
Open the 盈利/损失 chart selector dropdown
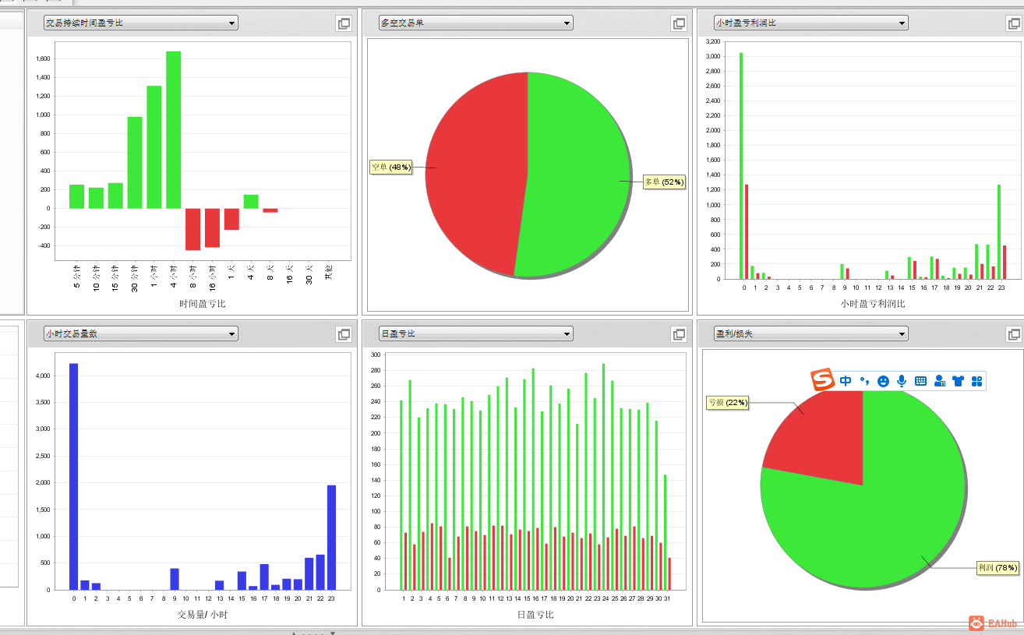pyautogui.click(x=810, y=334)
